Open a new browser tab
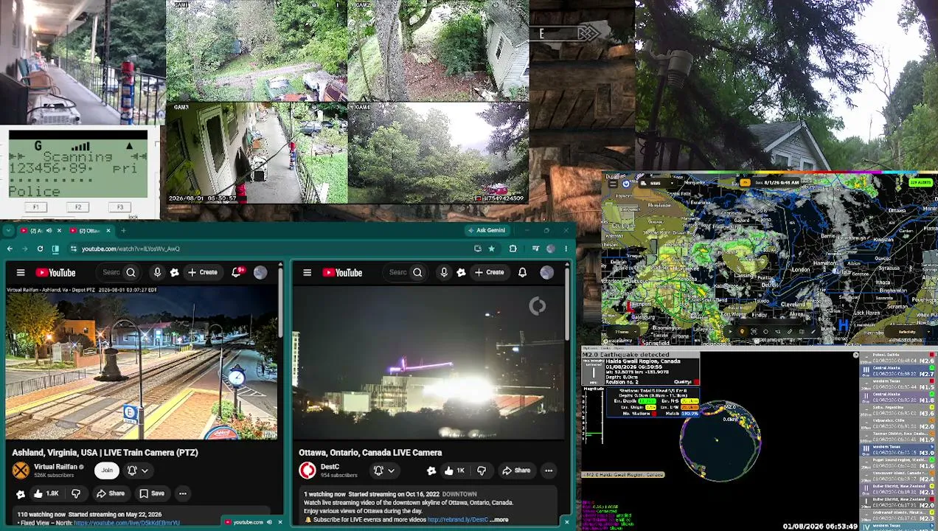This screenshot has height=531, width=938. pos(123,231)
